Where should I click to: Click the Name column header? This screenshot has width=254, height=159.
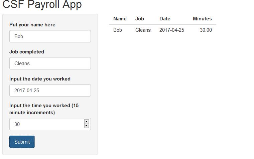120,19
